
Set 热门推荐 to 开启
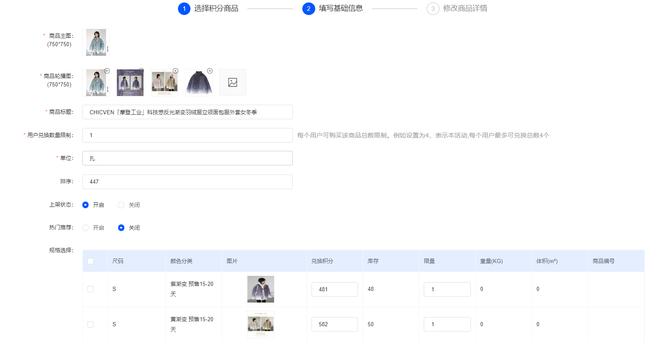(86, 228)
